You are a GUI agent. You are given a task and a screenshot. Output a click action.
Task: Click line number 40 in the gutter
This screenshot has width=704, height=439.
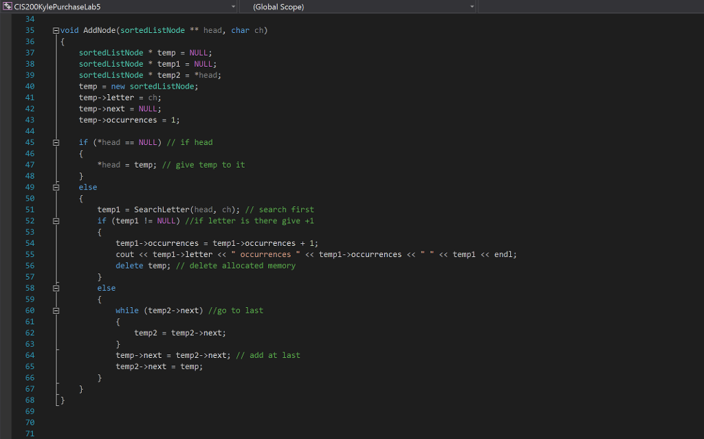coord(30,86)
